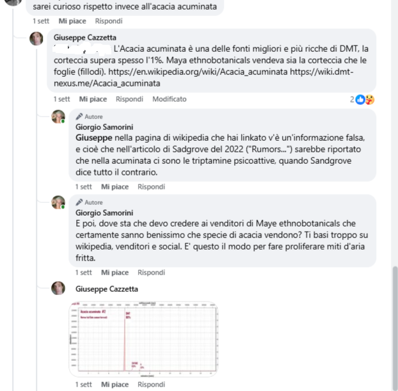Click Giorgio Samorini's avatar beside the Maya ethnobotanicals reply
This screenshot has width=398, height=391.
tap(58, 203)
